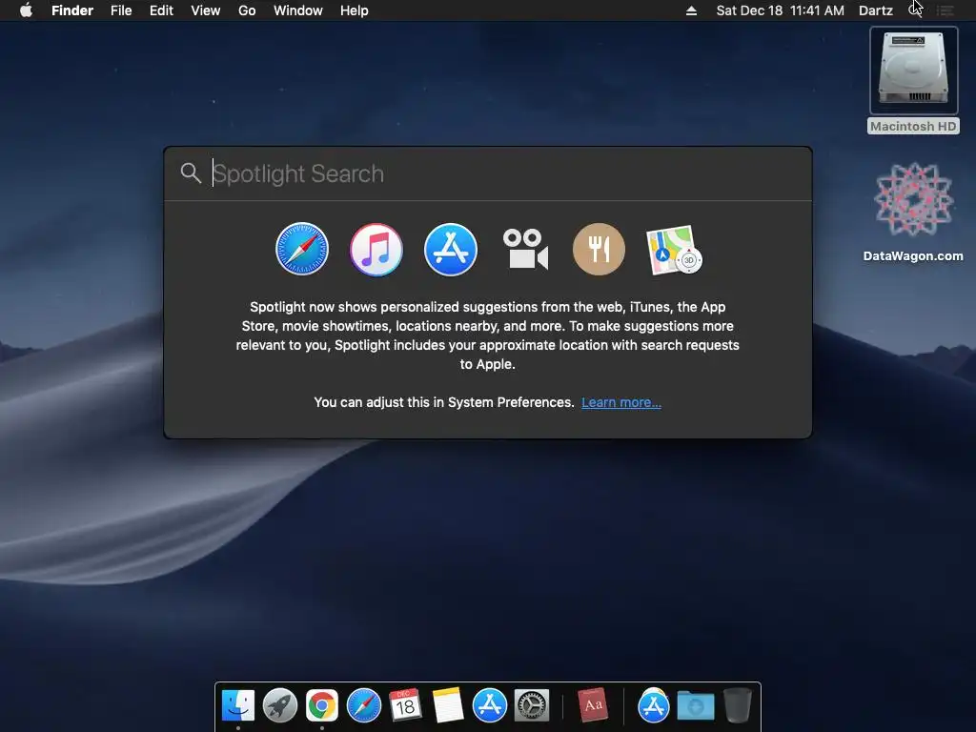Screen dimensions: 976x732
Task: Click the date and time in menu bar
Action: click(x=780, y=10)
